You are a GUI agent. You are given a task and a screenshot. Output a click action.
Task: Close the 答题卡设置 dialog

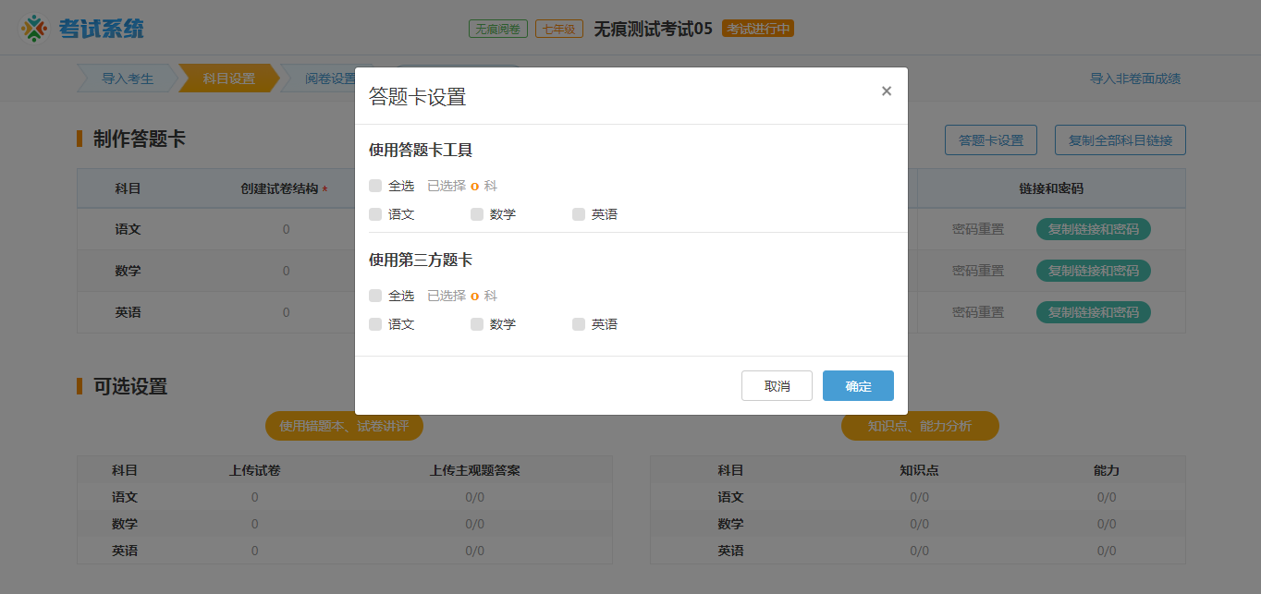click(887, 91)
